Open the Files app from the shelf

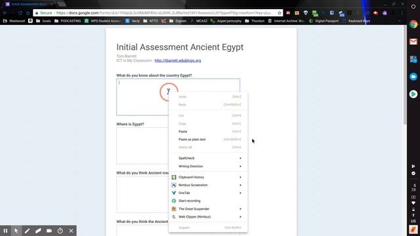(x=413, y=77)
